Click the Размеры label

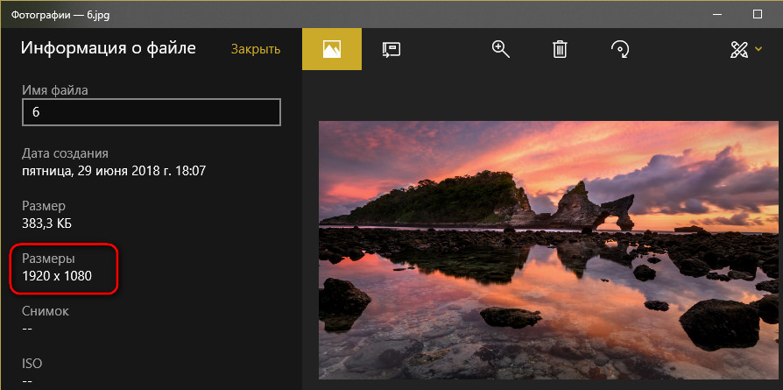[48, 259]
